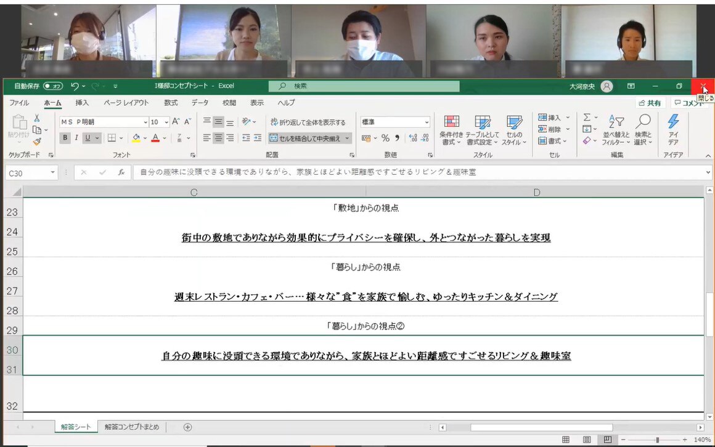
Task: Switch to the ページ レイアウト tab
Action: 126,103
